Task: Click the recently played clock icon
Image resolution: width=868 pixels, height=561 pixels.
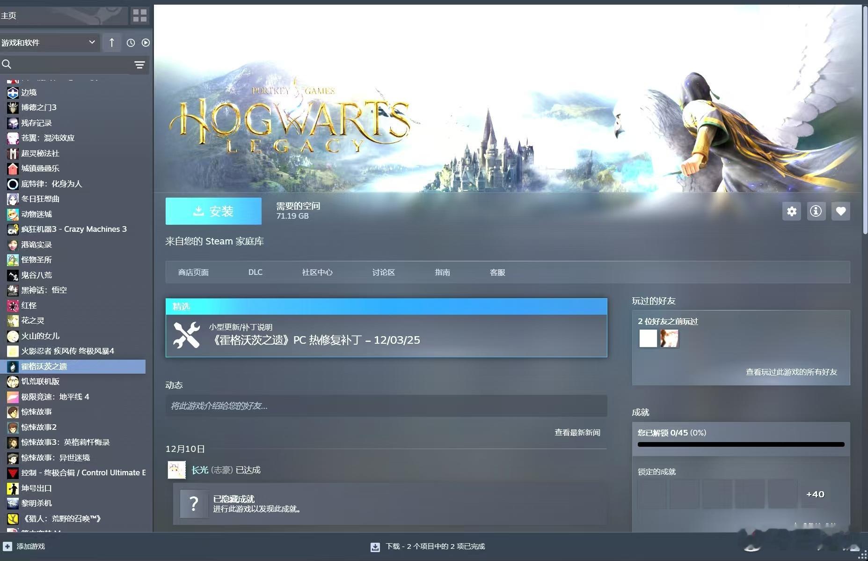Action: [131, 43]
